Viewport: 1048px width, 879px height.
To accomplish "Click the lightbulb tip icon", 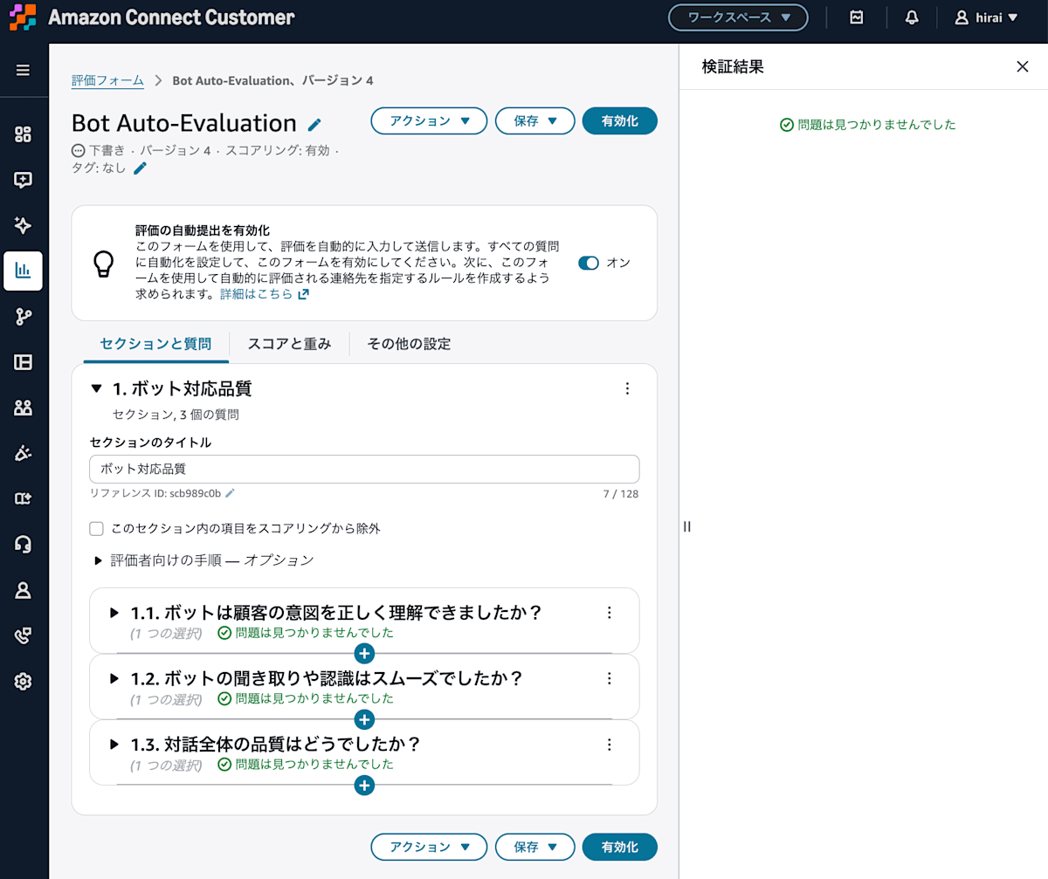I will point(104,264).
